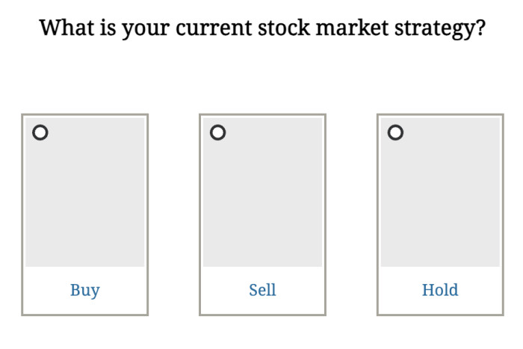Select the Sell radio button

pyautogui.click(x=217, y=132)
